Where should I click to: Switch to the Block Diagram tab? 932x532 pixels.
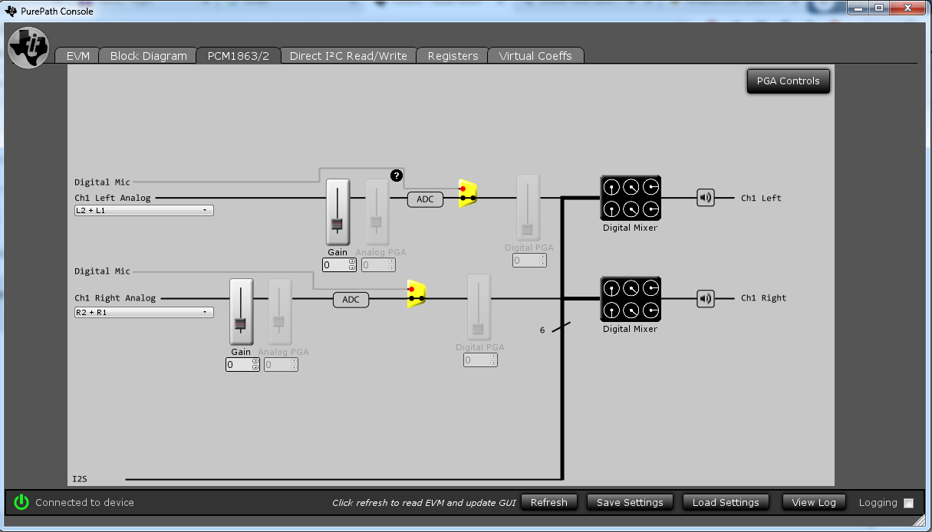point(148,55)
